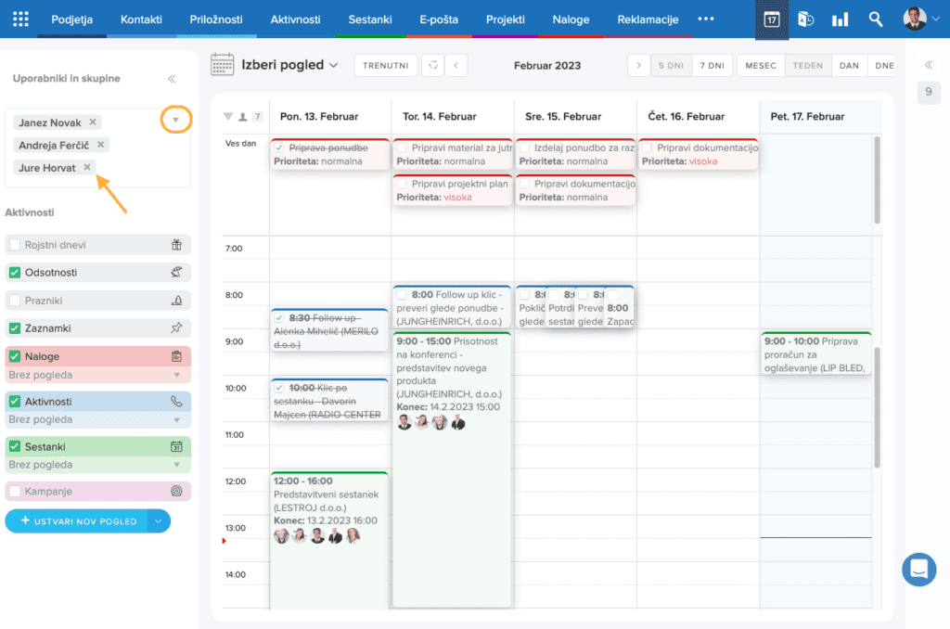Screen dimensions: 950x629
Task: Click the Sestanki calendar icon
Action: point(176,446)
